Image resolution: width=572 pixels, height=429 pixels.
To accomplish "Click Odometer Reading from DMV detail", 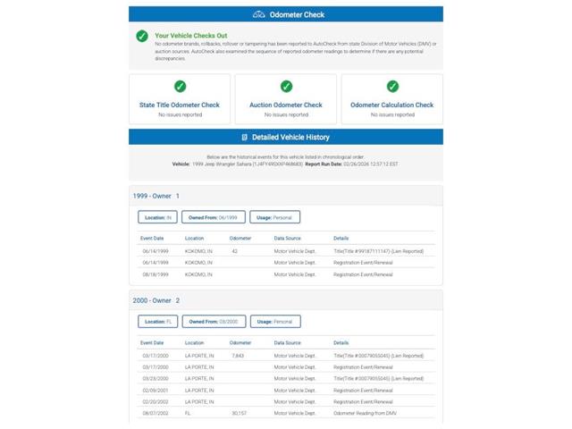I will click(x=365, y=413).
